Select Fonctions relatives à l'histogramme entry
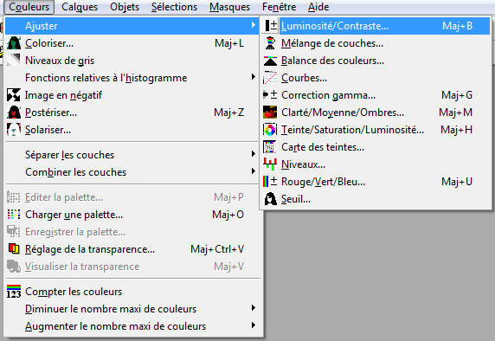This screenshot has width=495, height=341. 132,78
